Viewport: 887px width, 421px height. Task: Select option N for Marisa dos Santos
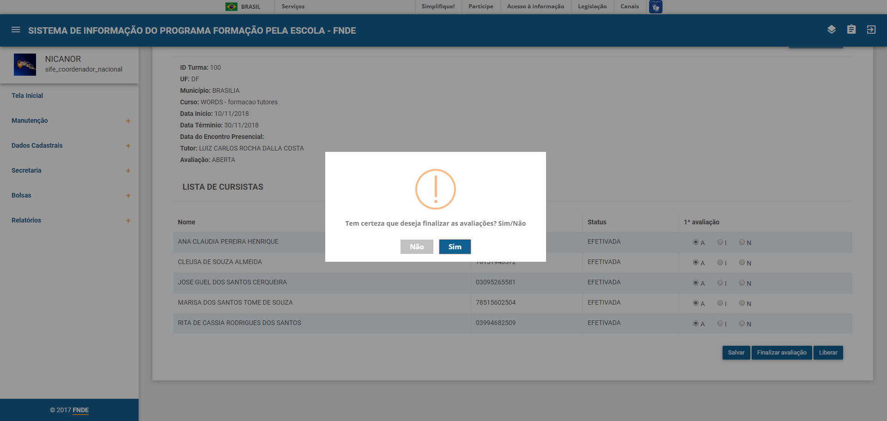(742, 303)
